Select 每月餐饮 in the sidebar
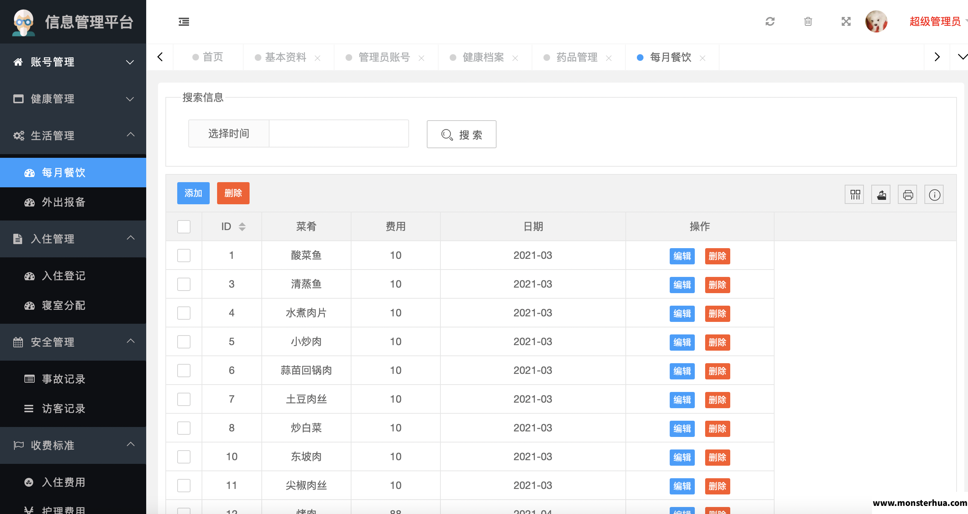 tap(73, 173)
